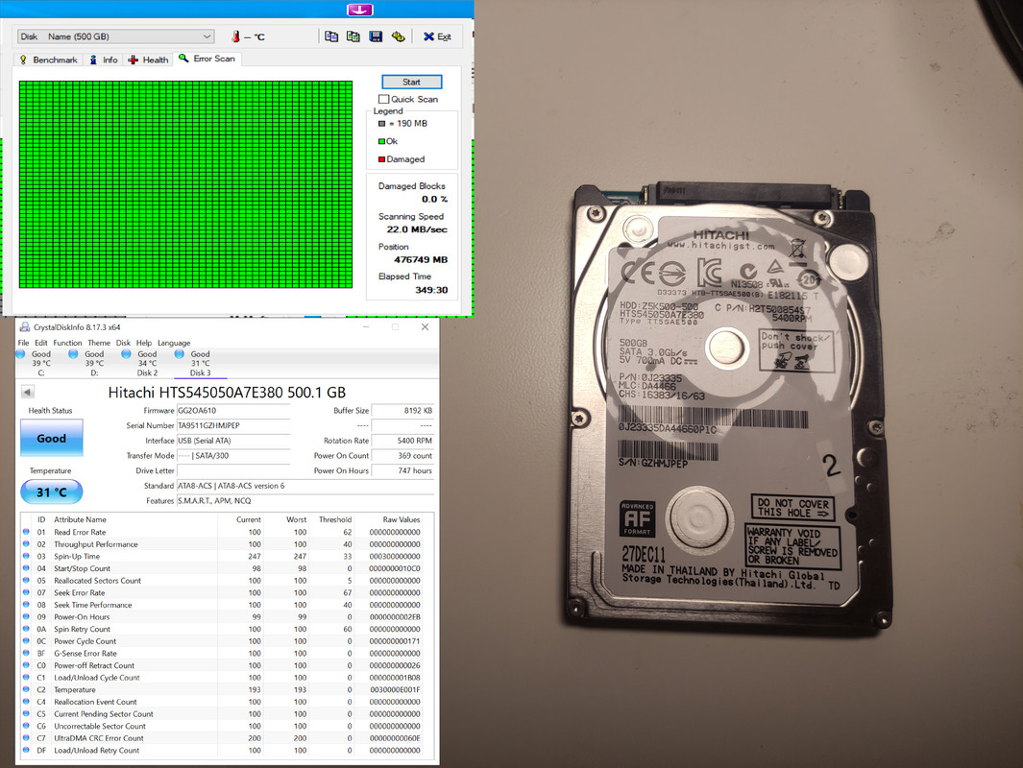The height and width of the screenshot is (768, 1023).
Task: Open the Edit menu in CrystalDiskInfo
Action: pyautogui.click(x=41, y=343)
